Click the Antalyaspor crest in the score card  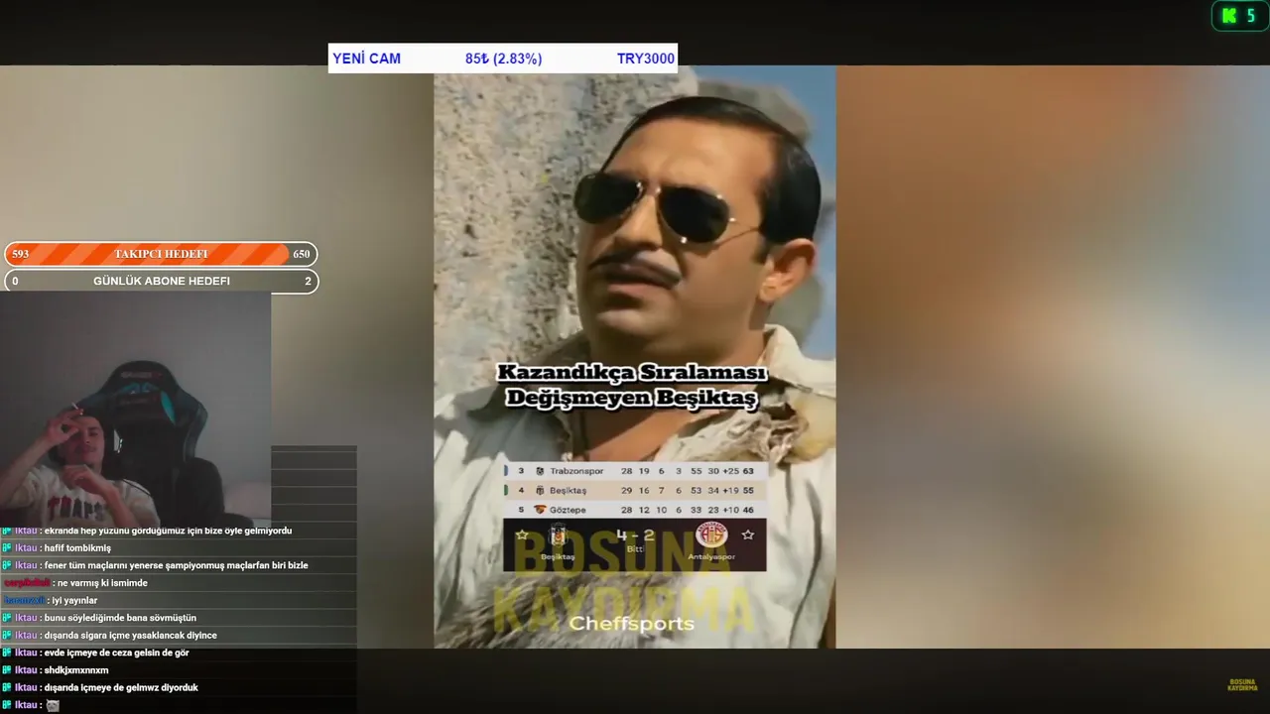tap(710, 535)
